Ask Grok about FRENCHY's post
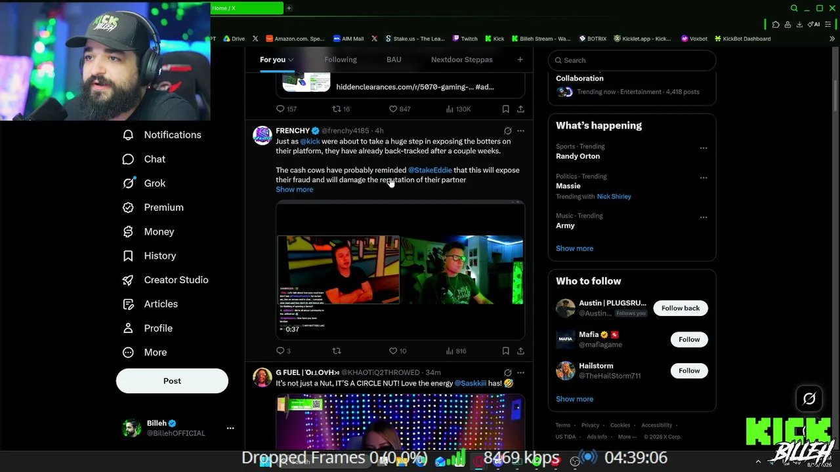840x472 pixels. point(507,131)
